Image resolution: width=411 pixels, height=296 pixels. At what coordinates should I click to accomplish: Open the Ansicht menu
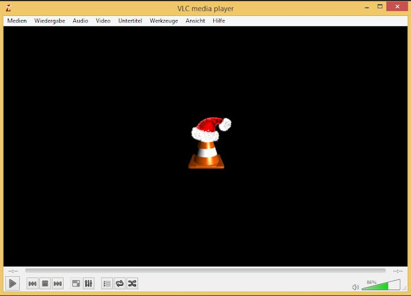(x=195, y=21)
